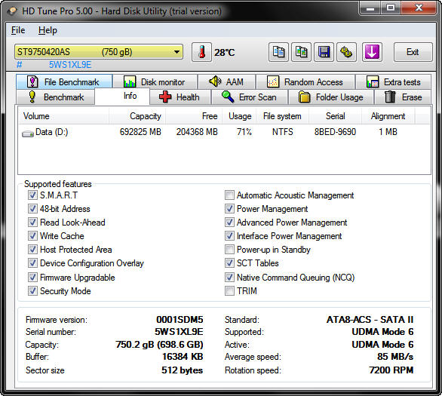
Task: Minimize the HD Tune Pro window
Action: point(370,8)
